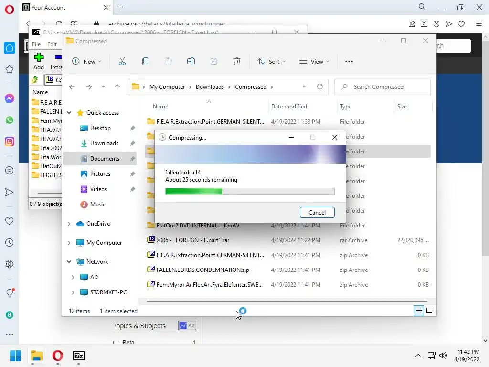Screen dimensions: 489x367
Task: Open Instagram in Opera sidebar
Action: pyautogui.click(x=10, y=141)
